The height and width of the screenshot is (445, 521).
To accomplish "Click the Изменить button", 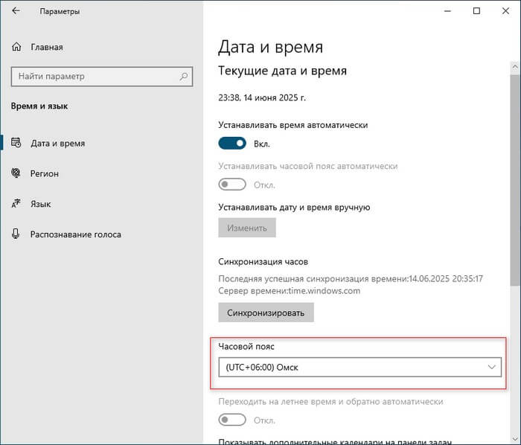I will pyautogui.click(x=246, y=228).
